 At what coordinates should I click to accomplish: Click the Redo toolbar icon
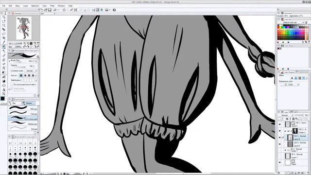(59, 10)
